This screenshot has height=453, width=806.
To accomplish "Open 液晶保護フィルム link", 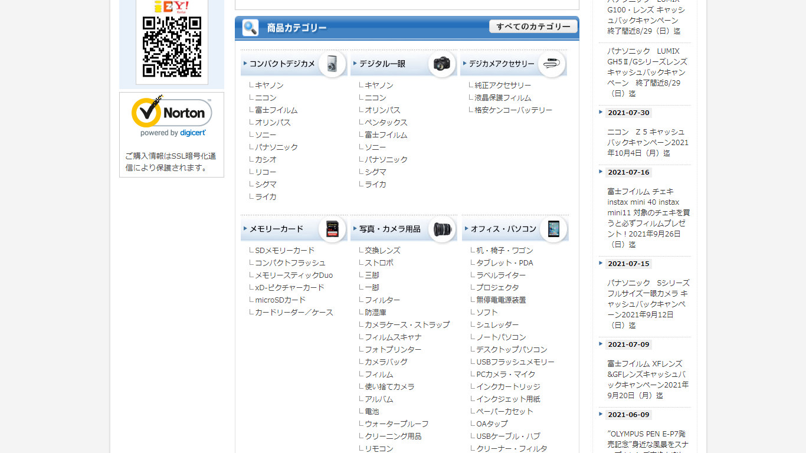I will 503,98.
